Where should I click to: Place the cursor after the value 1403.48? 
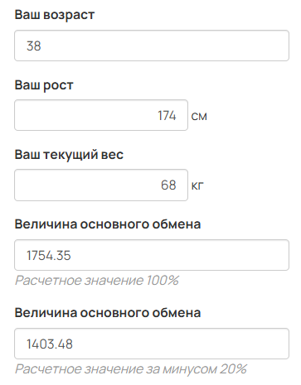[74, 344]
